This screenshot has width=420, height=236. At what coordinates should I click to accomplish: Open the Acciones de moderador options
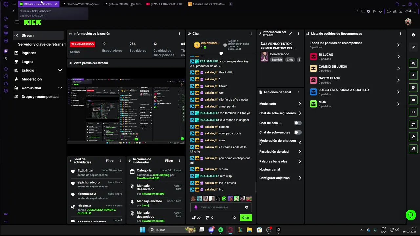(x=179, y=161)
